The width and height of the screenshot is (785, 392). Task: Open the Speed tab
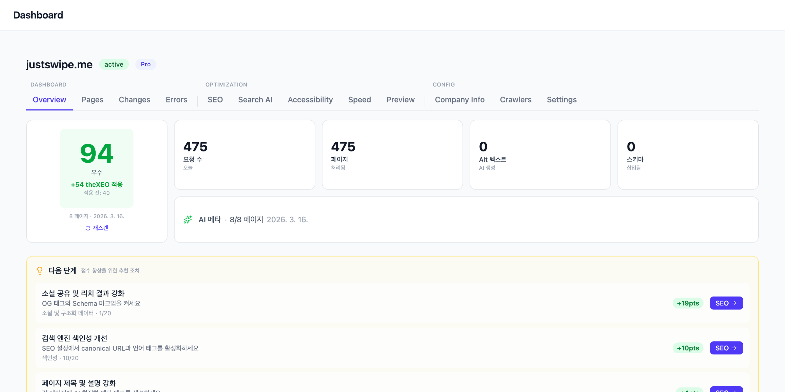coord(360,100)
